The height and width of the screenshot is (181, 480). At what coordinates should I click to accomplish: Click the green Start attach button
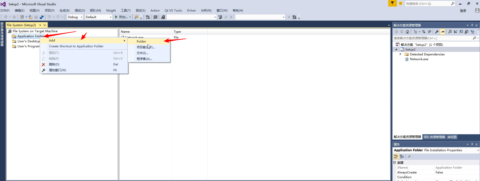(116, 17)
